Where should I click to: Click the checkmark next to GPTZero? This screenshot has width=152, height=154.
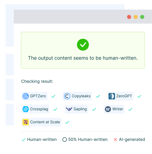point(53,96)
